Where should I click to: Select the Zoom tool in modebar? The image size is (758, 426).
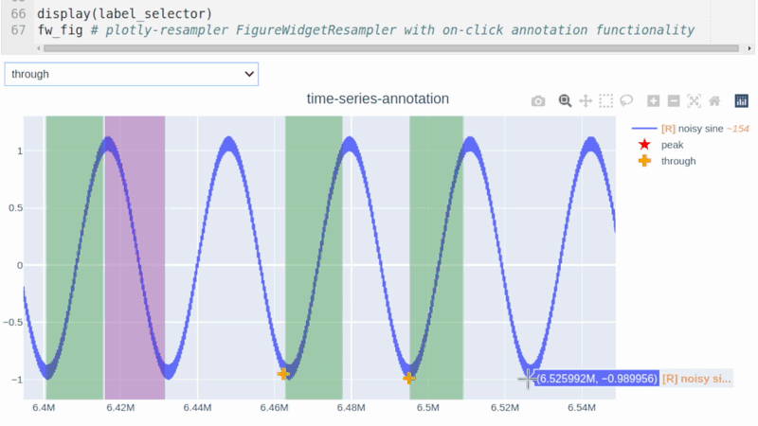[x=565, y=101]
